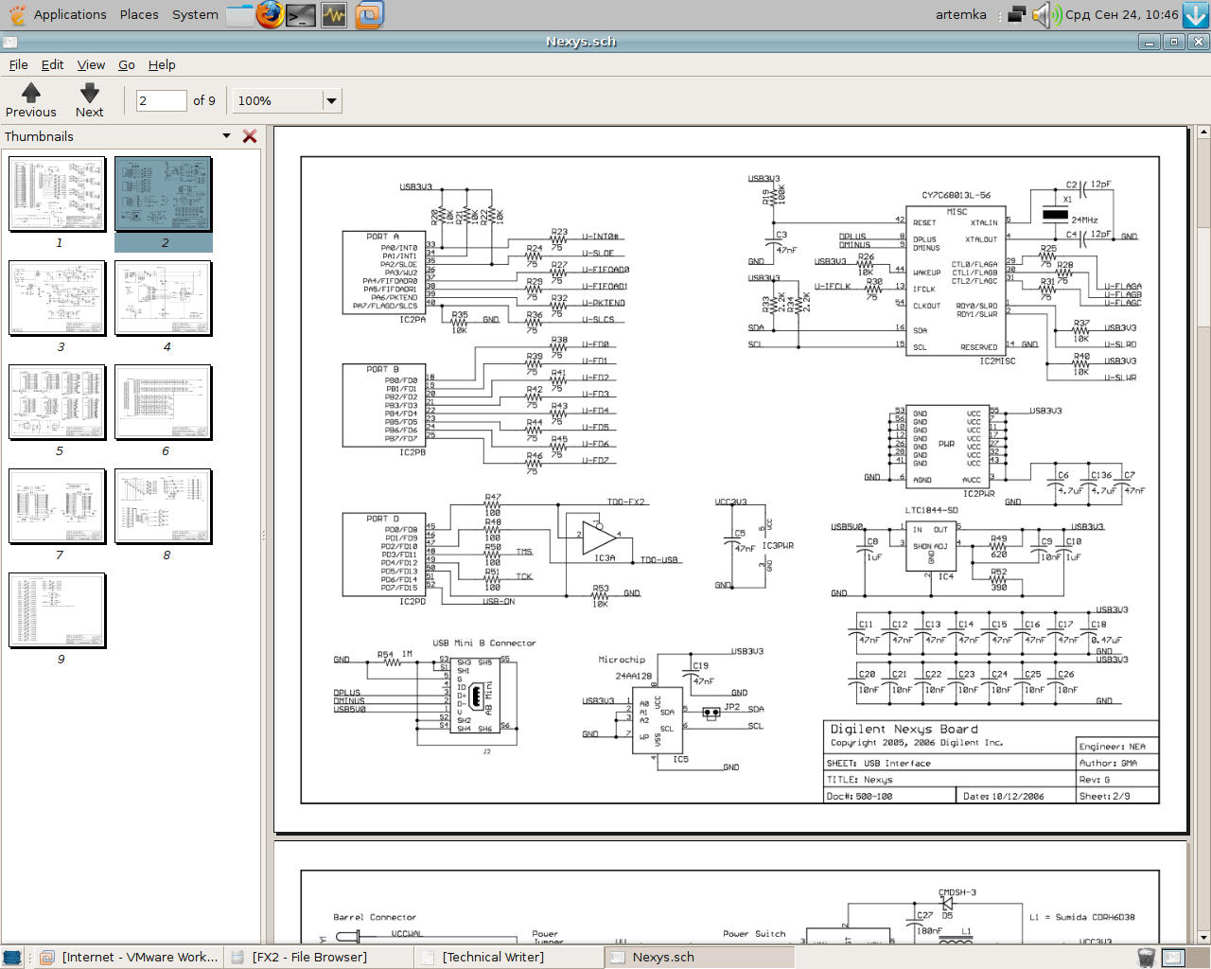Open the File menu
The image size is (1211, 969).
pyautogui.click(x=19, y=64)
